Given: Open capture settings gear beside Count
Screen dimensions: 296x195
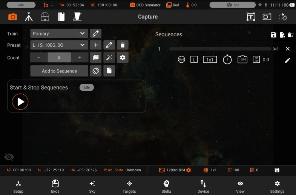Looking at the screenshot, I should tap(123, 57).
